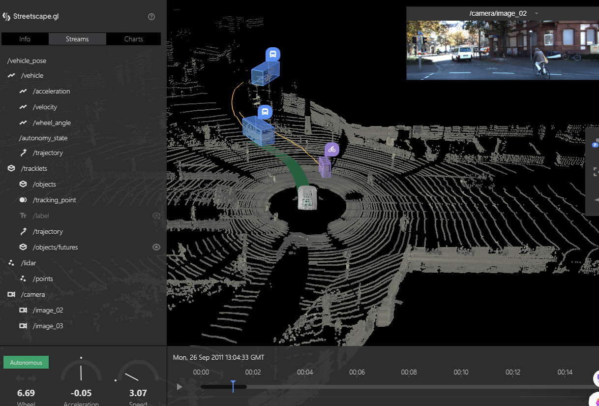This screenshot has height=406, width=599.
Task: Click the /tracklets cube icon
Action: [x=11, y=168]
